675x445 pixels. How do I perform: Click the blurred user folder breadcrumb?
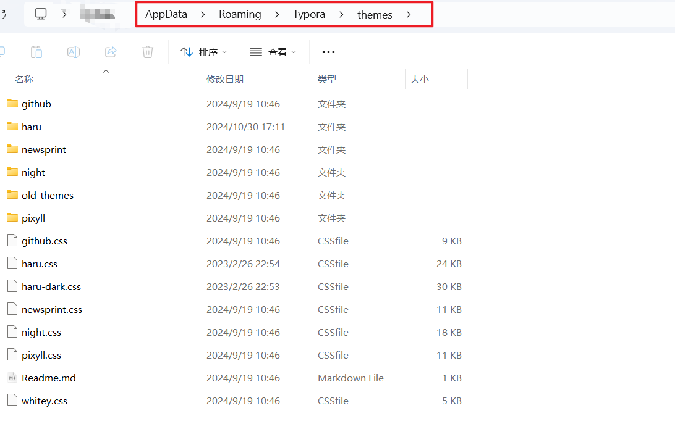pyautogui.click(x=98, y=14)
